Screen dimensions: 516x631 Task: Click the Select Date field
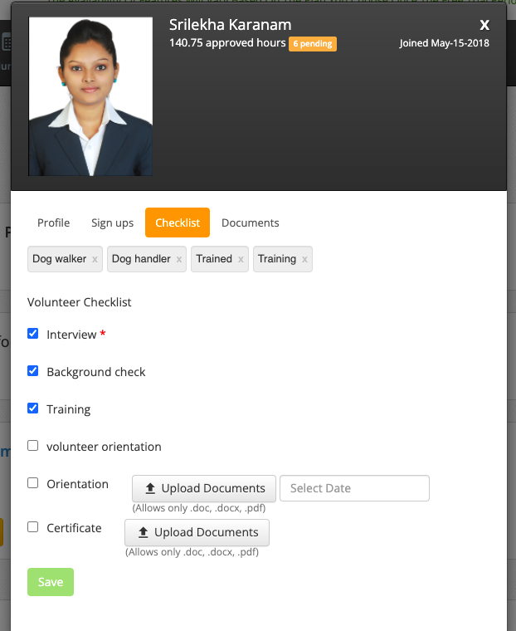pyautogui.click(x=354, y=488)
